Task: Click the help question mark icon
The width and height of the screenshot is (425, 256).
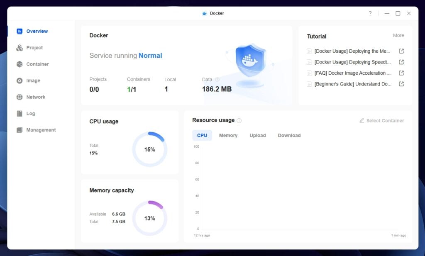Action: click(370, 13)
